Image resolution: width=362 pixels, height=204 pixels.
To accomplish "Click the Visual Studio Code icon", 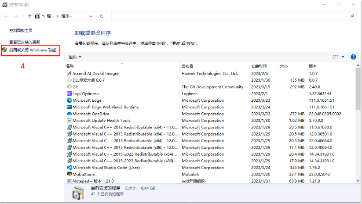I will (69, 168).
